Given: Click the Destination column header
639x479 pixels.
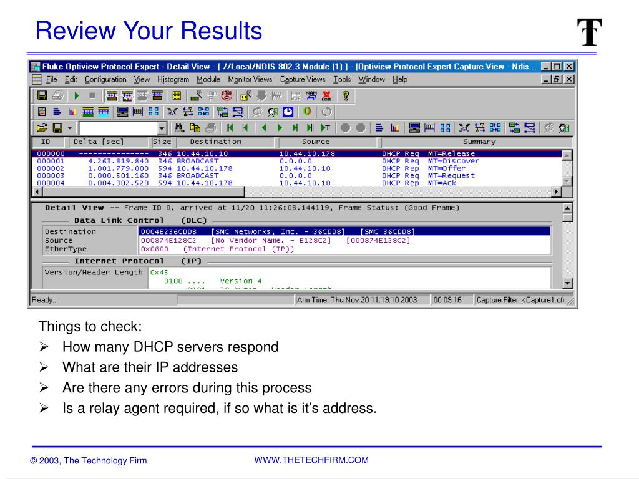Looking at the screenshot, I should tap(225, 142).
